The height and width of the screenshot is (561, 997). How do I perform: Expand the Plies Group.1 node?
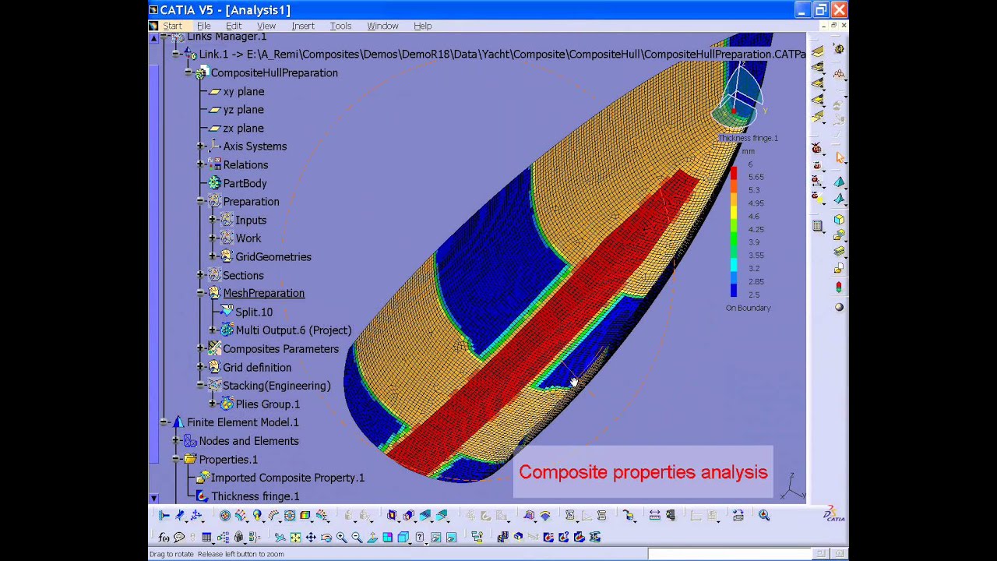tap(213, 404)
